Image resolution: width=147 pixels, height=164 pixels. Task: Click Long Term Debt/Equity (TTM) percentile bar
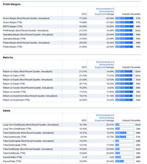125,129
